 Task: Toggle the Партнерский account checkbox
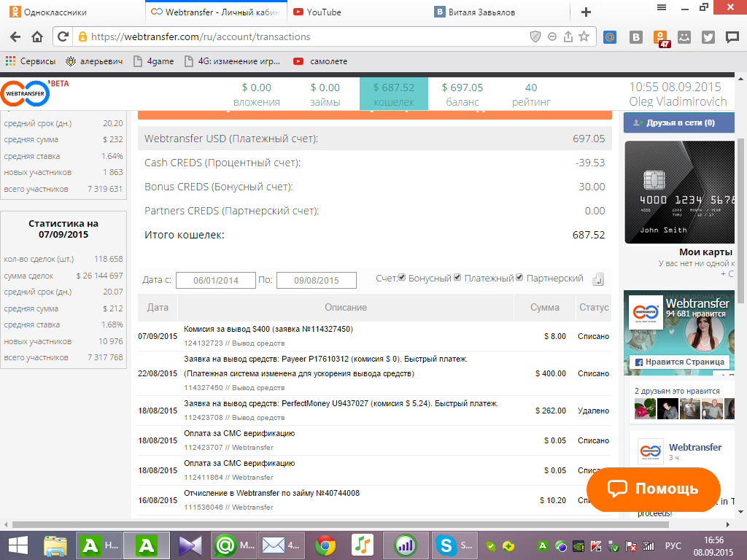pyautogui.click(x=519, y=278)
